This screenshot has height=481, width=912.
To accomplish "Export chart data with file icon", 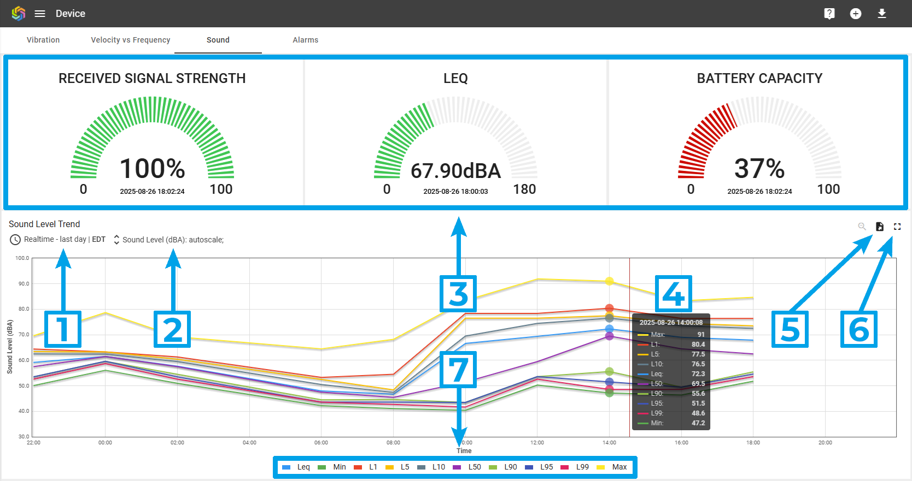I will click(x=879, y=226).
